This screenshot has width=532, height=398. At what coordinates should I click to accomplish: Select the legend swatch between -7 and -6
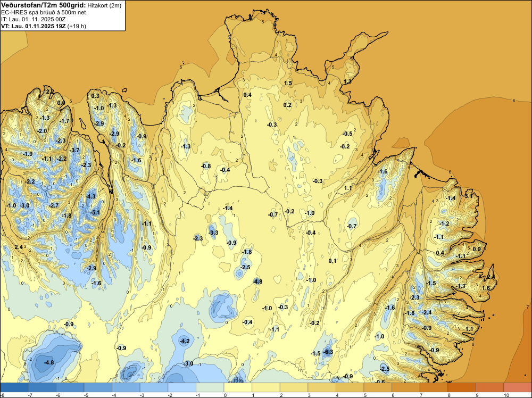[x=42, y=387]
